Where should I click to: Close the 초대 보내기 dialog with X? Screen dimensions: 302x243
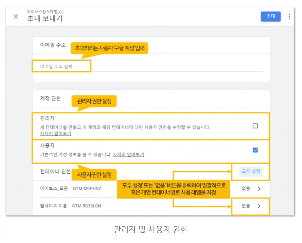click(16, 17)
